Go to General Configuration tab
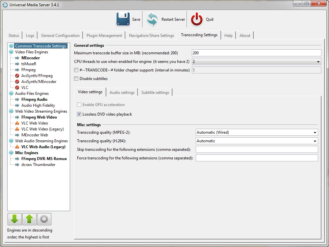 (x=60, y=36)
